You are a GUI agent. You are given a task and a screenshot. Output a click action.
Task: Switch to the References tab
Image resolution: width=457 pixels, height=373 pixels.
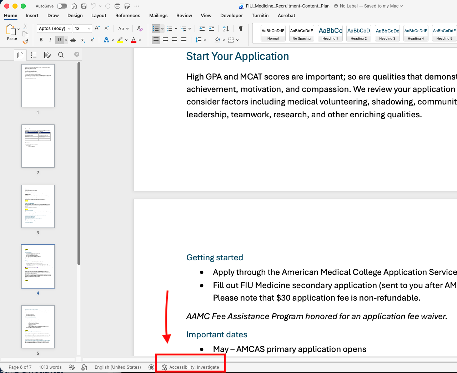tap(128, 16)
